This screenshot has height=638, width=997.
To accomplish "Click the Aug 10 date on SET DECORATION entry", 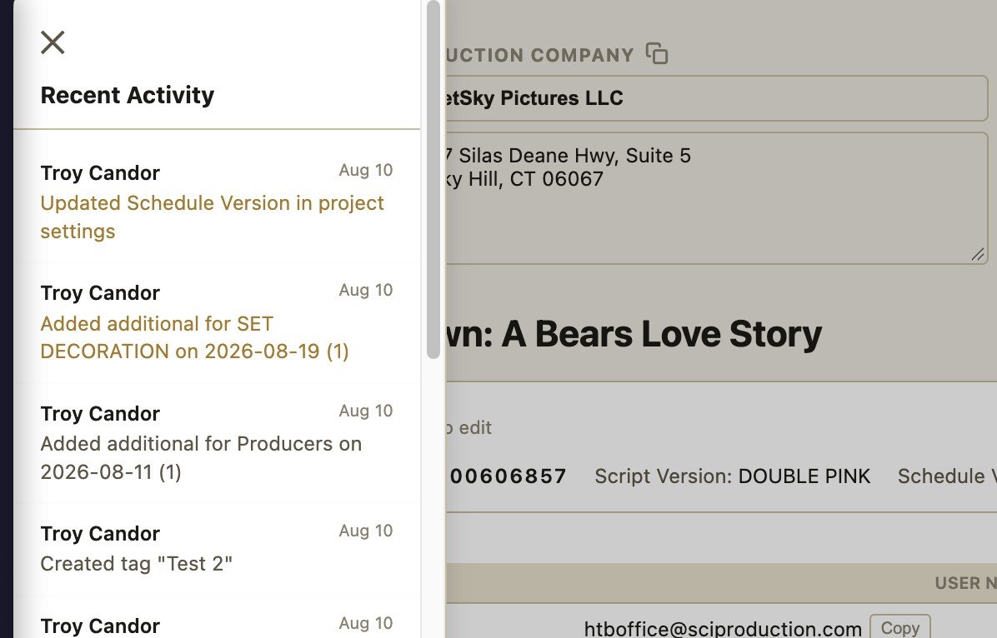I will tap(366, 290).
